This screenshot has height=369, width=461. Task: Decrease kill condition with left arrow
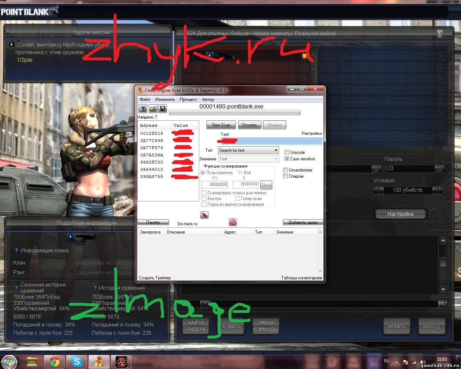coord(378,190)
